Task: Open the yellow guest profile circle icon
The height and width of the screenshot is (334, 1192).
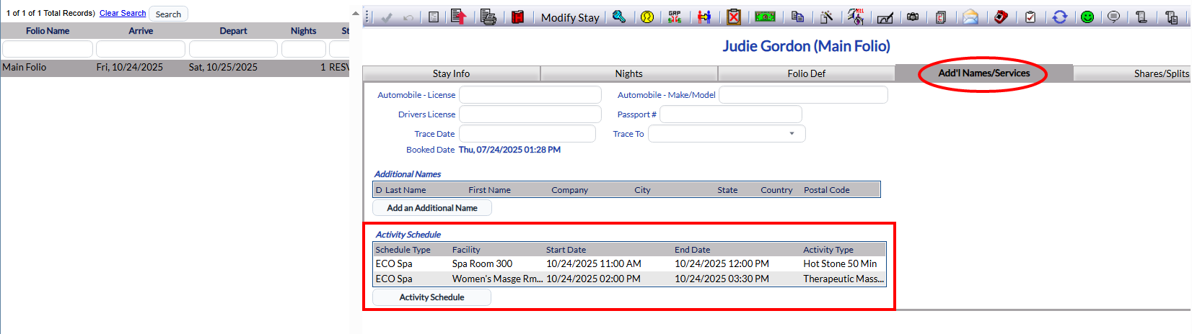Action: (647, 17)
